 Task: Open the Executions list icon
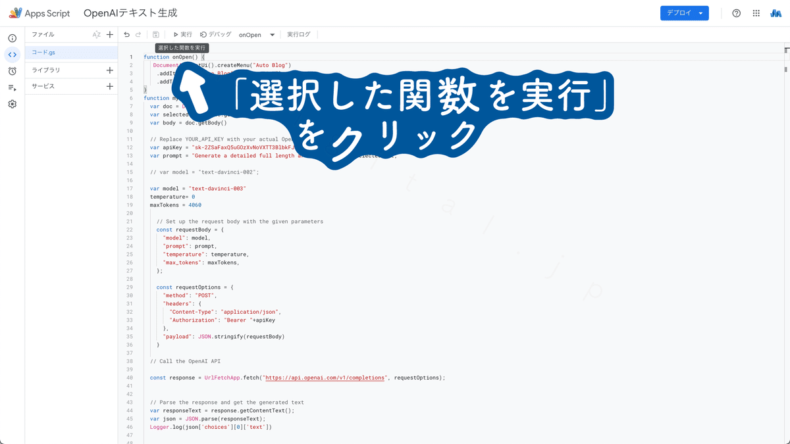12,87
